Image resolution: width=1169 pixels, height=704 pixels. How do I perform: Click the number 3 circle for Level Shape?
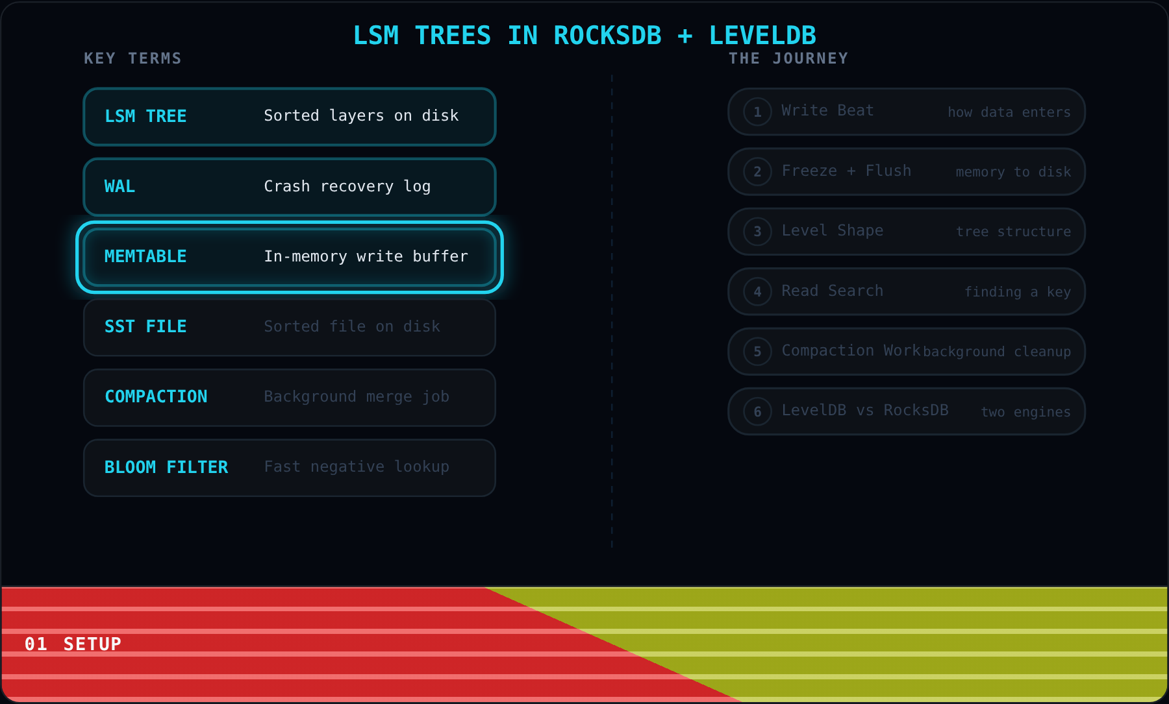[757, 232]
